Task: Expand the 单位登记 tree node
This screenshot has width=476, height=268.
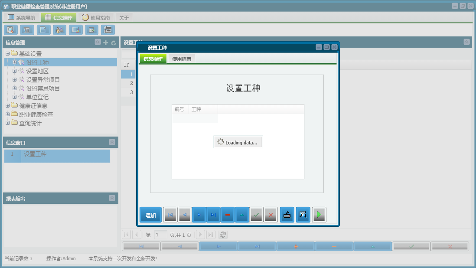Action: 14,97
